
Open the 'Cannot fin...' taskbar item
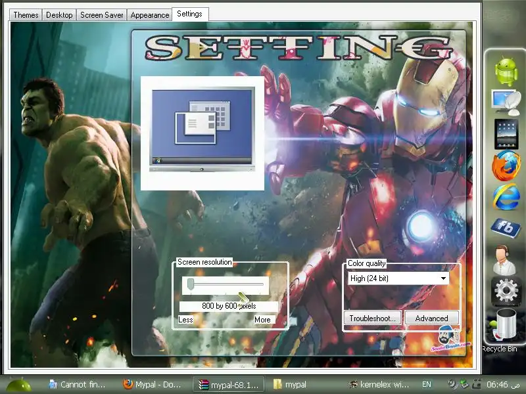[x=77, y=384]
